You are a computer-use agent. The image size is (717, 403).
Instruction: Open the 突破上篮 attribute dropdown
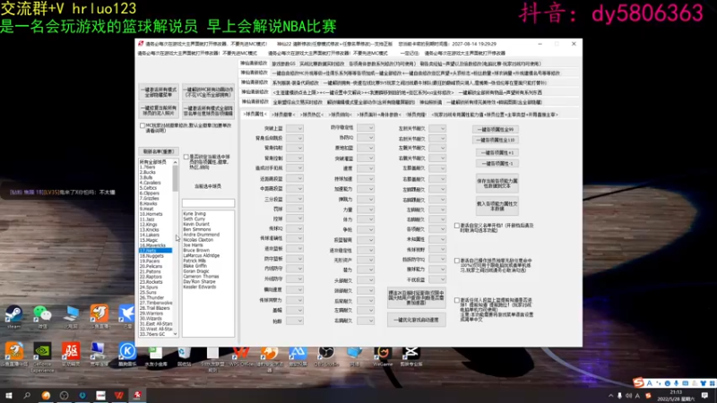[x=295, y=128]
